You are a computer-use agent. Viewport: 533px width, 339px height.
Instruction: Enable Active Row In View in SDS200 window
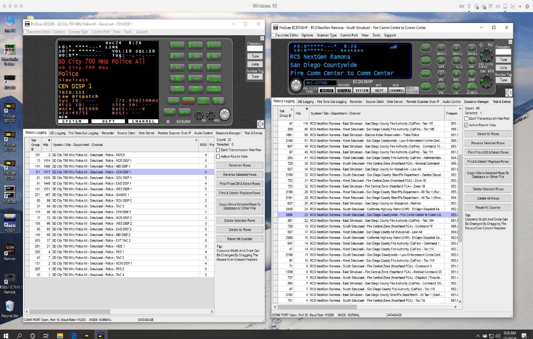point(218,157)
